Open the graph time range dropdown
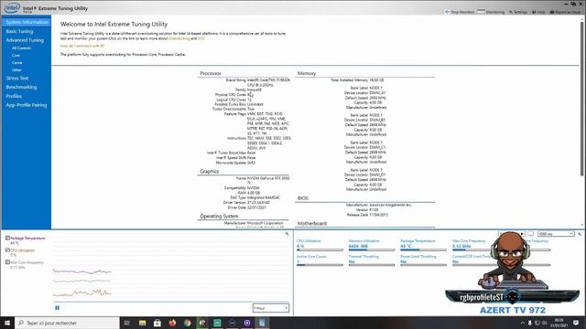Screen dimensions: 586x329 tap(271, 308)
